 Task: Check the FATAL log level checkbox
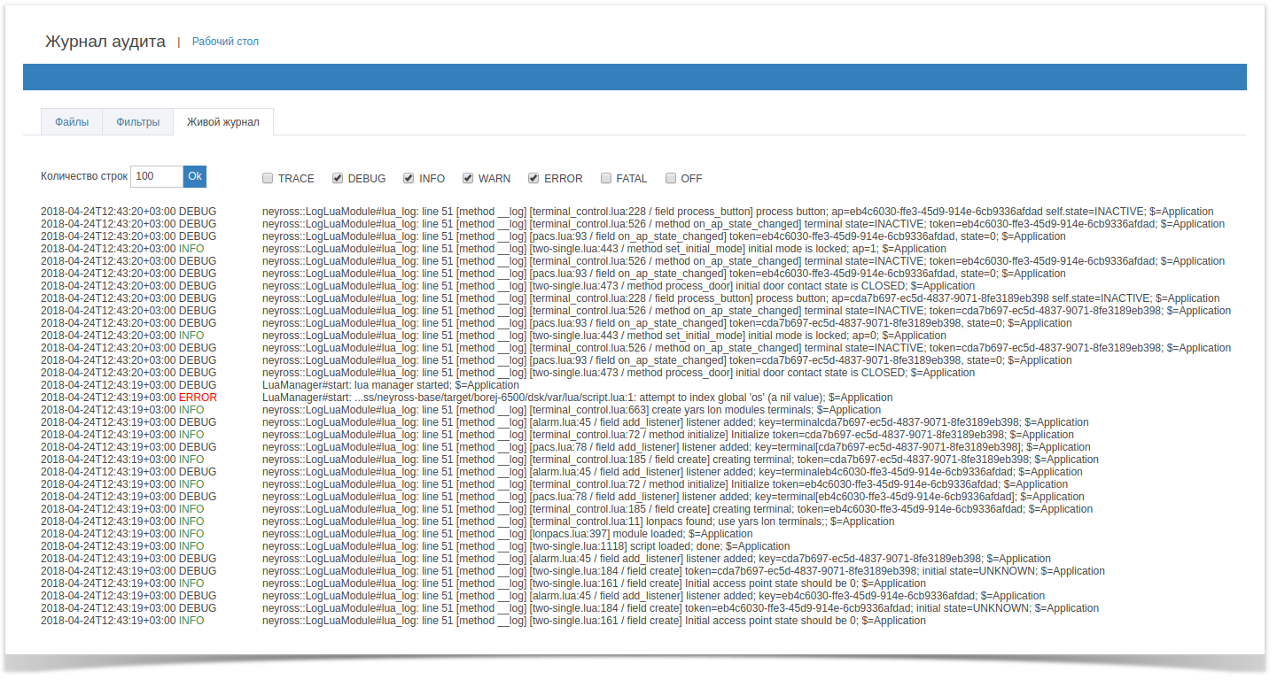click(x=606, y=179)
